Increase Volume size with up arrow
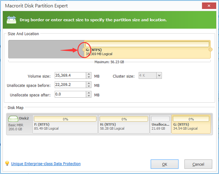219x174 pixels. pyautogui.click(x=89, y=74)
